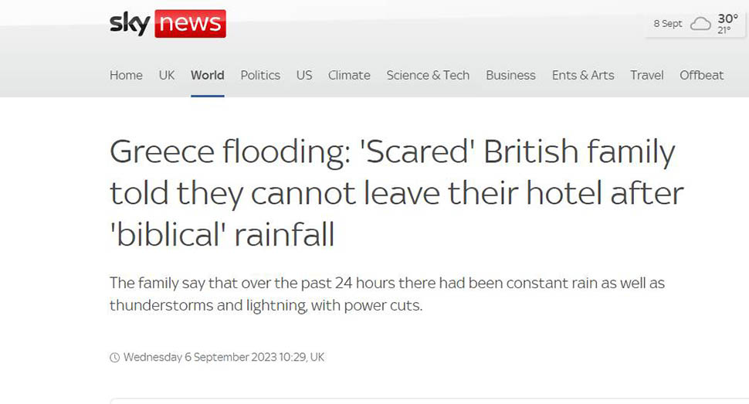Click the clock icon beside the publish date

click(114, 358)
